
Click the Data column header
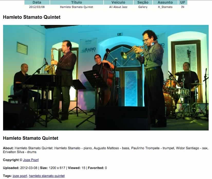[x=37, y=2]
